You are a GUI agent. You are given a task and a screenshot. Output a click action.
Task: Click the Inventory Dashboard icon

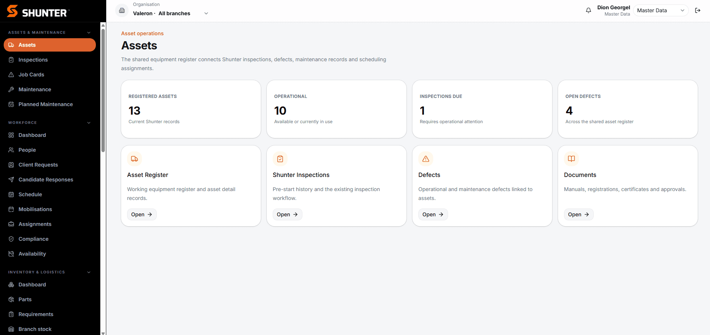pyautogui.click(x=11, y=285)
